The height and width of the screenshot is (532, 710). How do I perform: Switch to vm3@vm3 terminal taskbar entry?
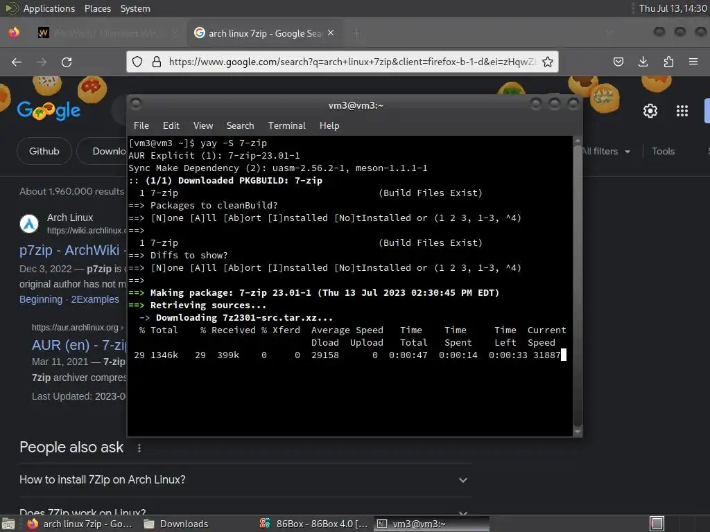point(431,524)
